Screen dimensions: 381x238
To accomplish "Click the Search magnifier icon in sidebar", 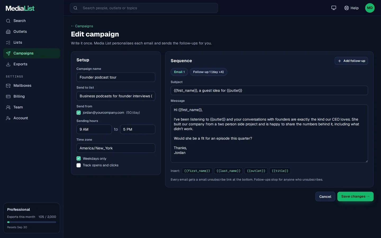I will point(8,21).
